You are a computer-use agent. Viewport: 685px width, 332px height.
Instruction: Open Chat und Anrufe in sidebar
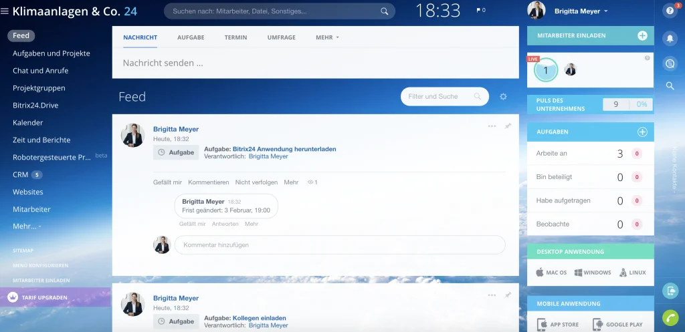click(41, 71)
